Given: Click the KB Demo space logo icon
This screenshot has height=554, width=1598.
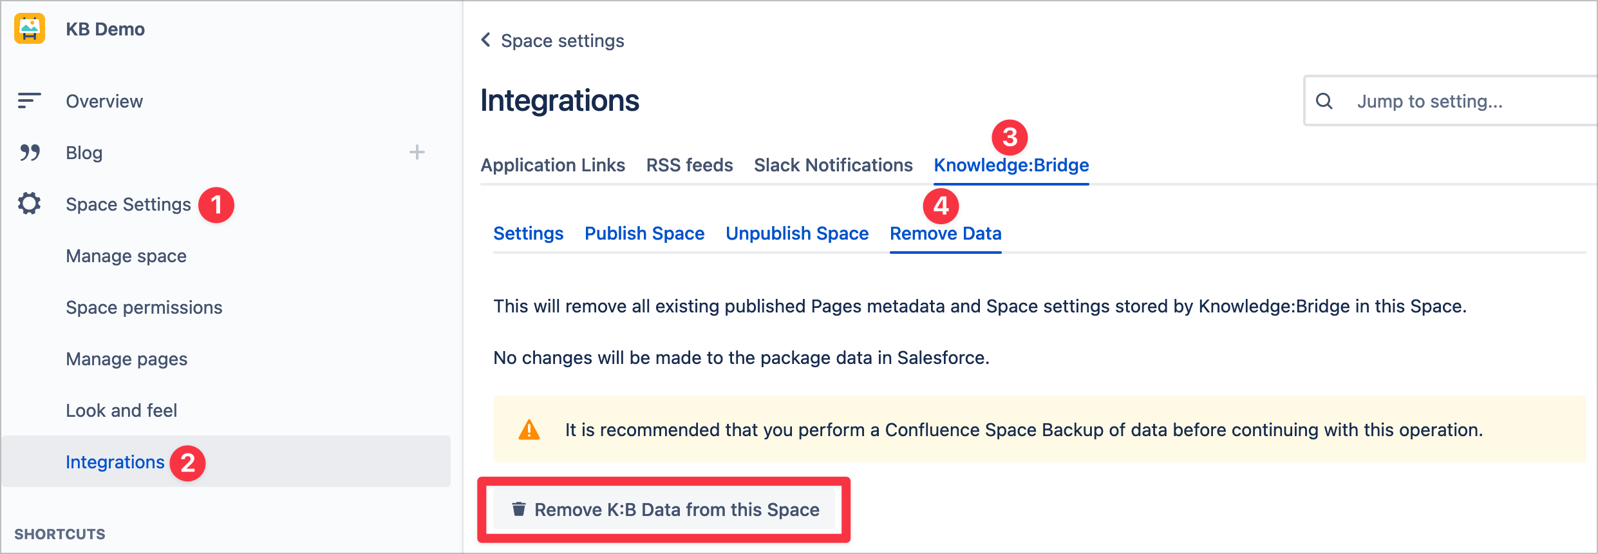Looking at the screenshot, I should point(30,29).
